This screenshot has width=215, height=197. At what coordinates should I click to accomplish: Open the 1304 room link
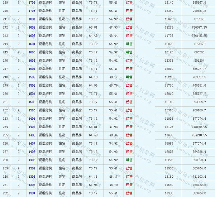(32, 193)
